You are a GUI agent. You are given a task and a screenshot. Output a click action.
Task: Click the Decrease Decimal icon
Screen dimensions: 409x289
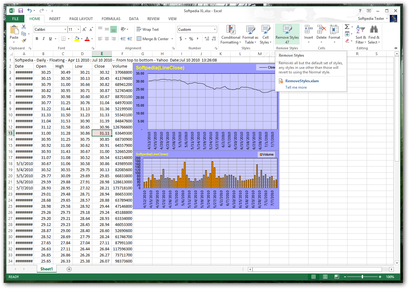pos(214,39)
